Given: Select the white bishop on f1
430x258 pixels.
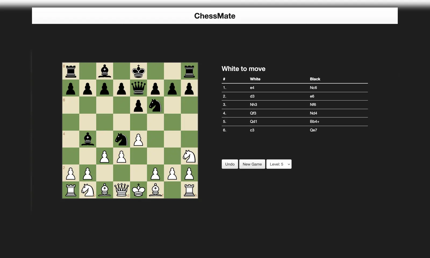Looking at the screenshot, I should (x=155, y=190).
